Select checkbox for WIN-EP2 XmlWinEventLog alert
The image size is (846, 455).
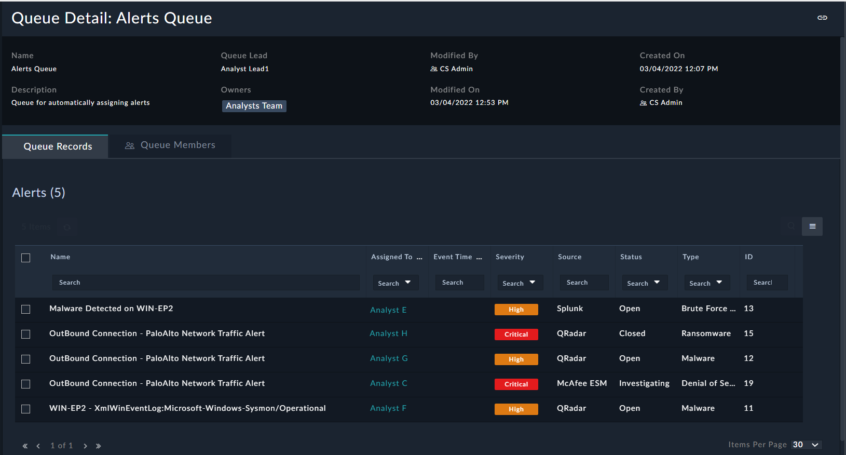(x=26, y=409)
